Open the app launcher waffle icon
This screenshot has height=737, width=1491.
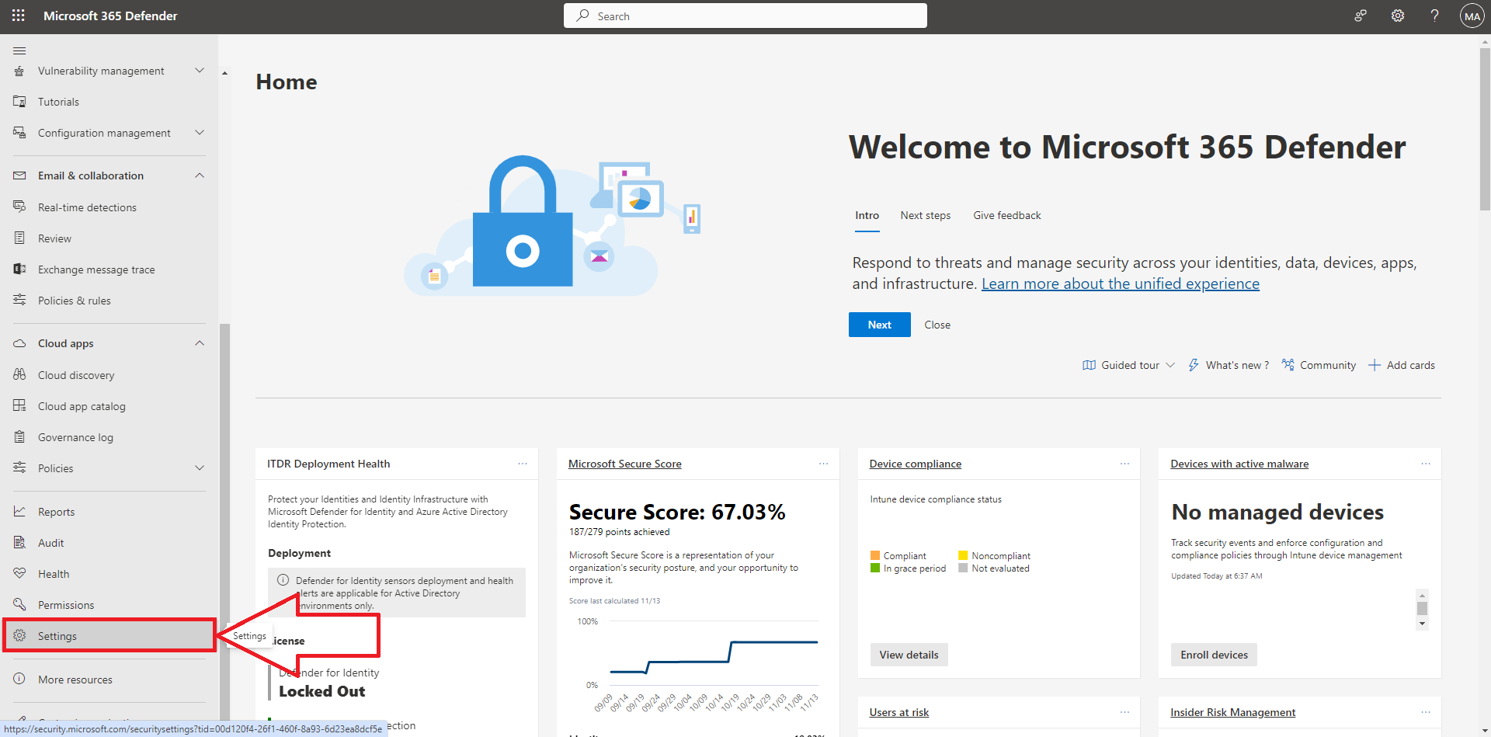[19, 16]
